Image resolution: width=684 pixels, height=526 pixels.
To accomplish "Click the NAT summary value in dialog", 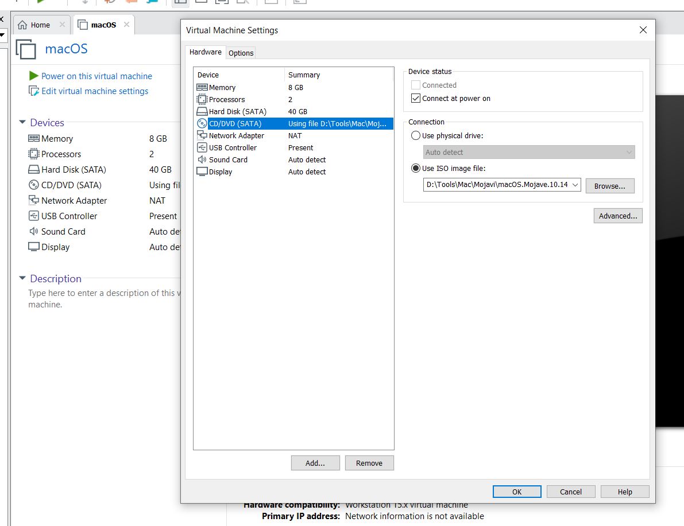I will (x=295, y=135).
